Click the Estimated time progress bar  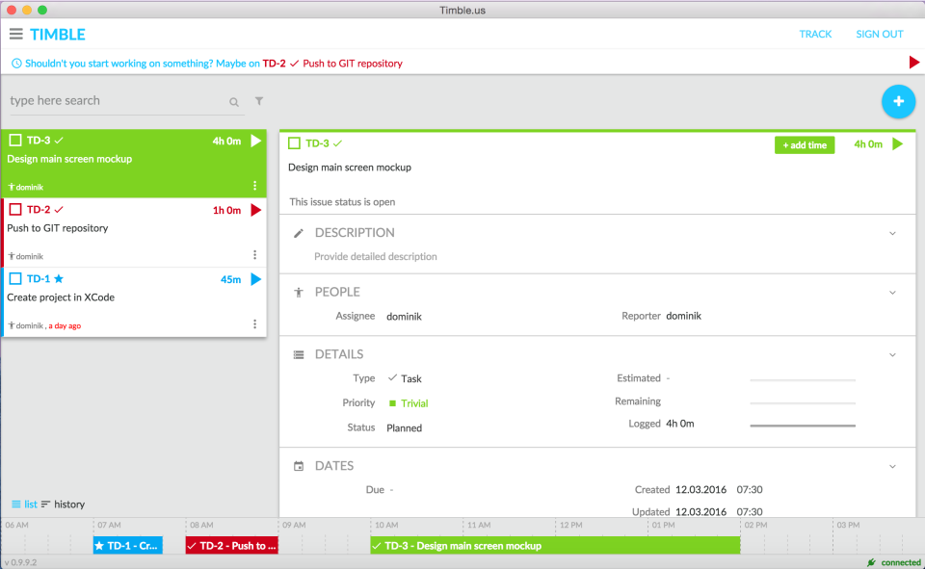point(803,380)
